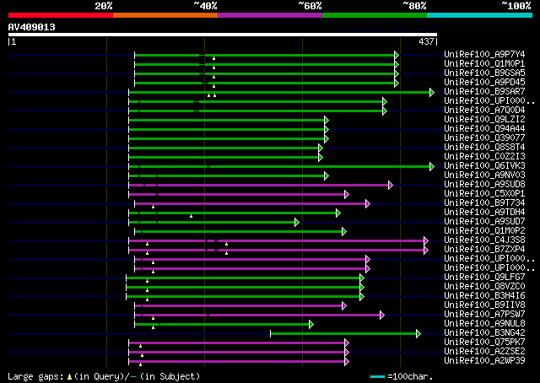Screen dimensions: 540x383
Task: Click the arrowhead ending the UniRef100_A9TDH4 alignment
Action: pos(338,213)
